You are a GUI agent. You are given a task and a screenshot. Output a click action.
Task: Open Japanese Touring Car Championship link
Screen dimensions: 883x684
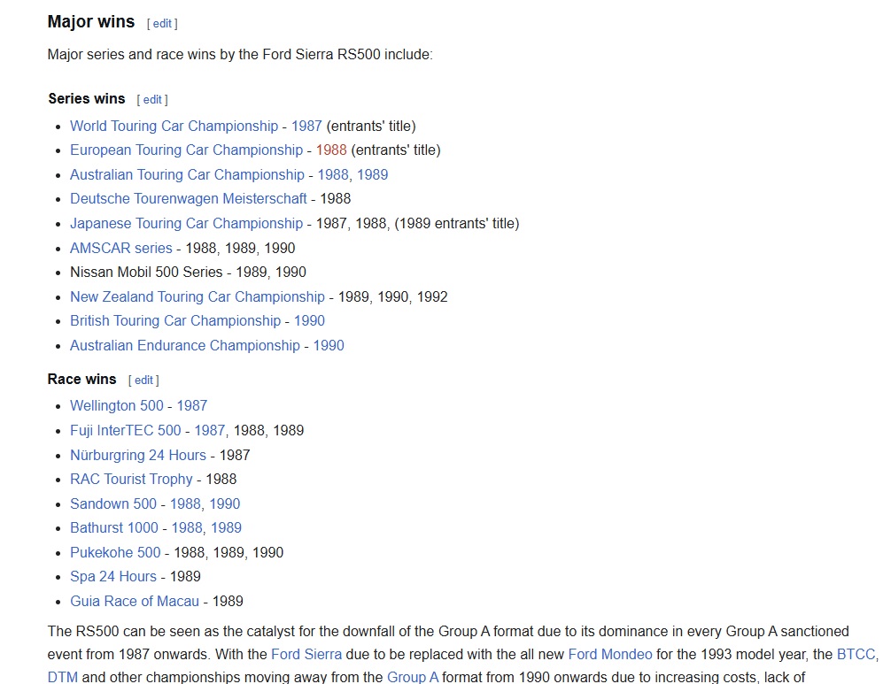[186, 224]
